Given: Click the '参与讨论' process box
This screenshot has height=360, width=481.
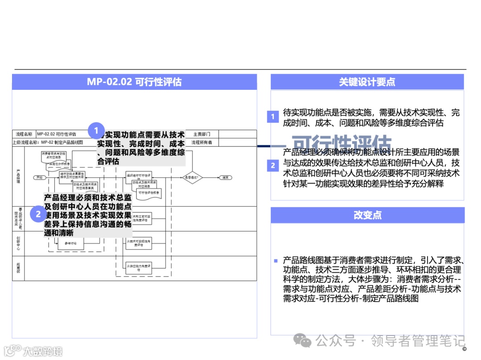Looking at the screenshot, I should 70,244.
